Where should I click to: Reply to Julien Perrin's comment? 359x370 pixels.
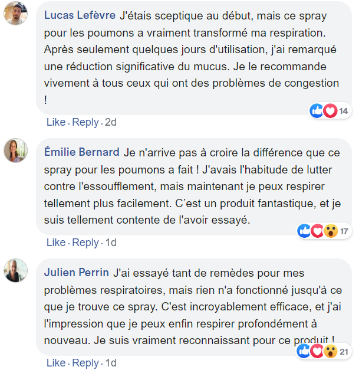[85, 363]
